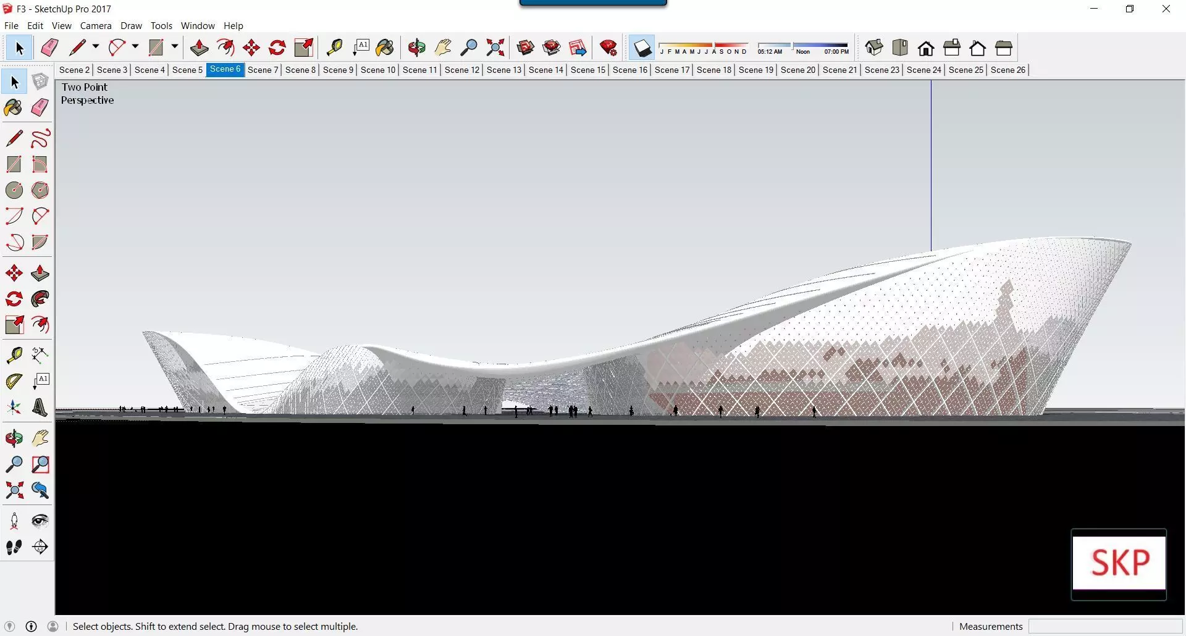The width and height of the screenshot is (1186, 636).
Task: Open the Arc tool dropdown arrow
Action: 135,47
